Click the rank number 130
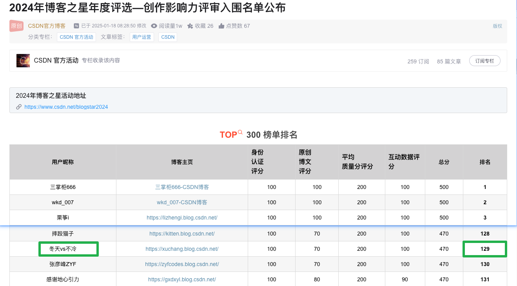The width and height of the screenshot is (517, 286). click(x=485, y=264)
